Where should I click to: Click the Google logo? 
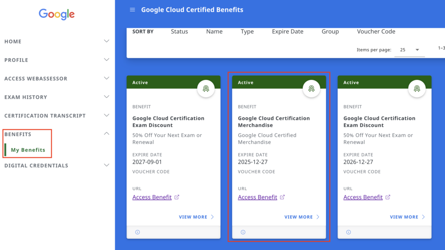57,14
